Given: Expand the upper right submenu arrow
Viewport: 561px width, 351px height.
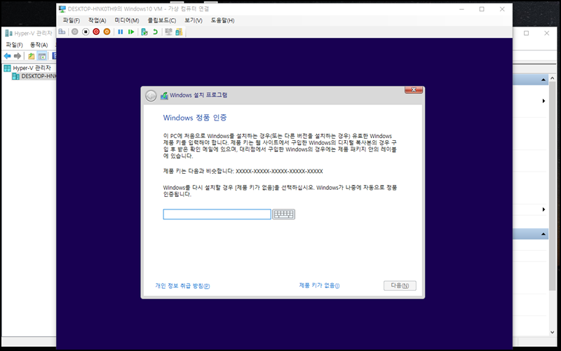Looking at the screenshot, I should click(543, 101).
